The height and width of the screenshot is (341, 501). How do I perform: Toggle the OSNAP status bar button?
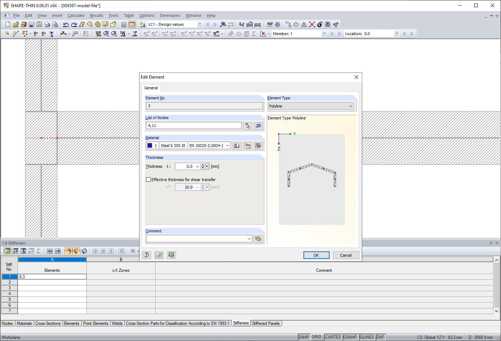(x=350, y=337)
